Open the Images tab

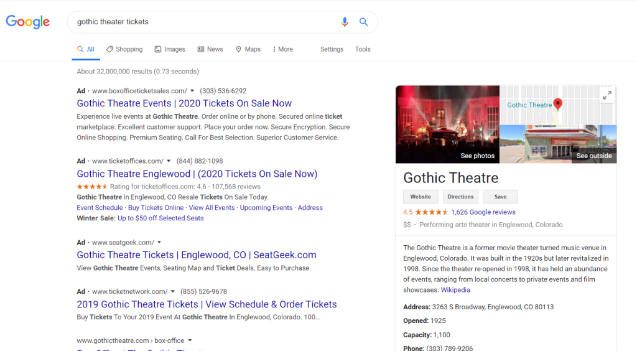170,49
